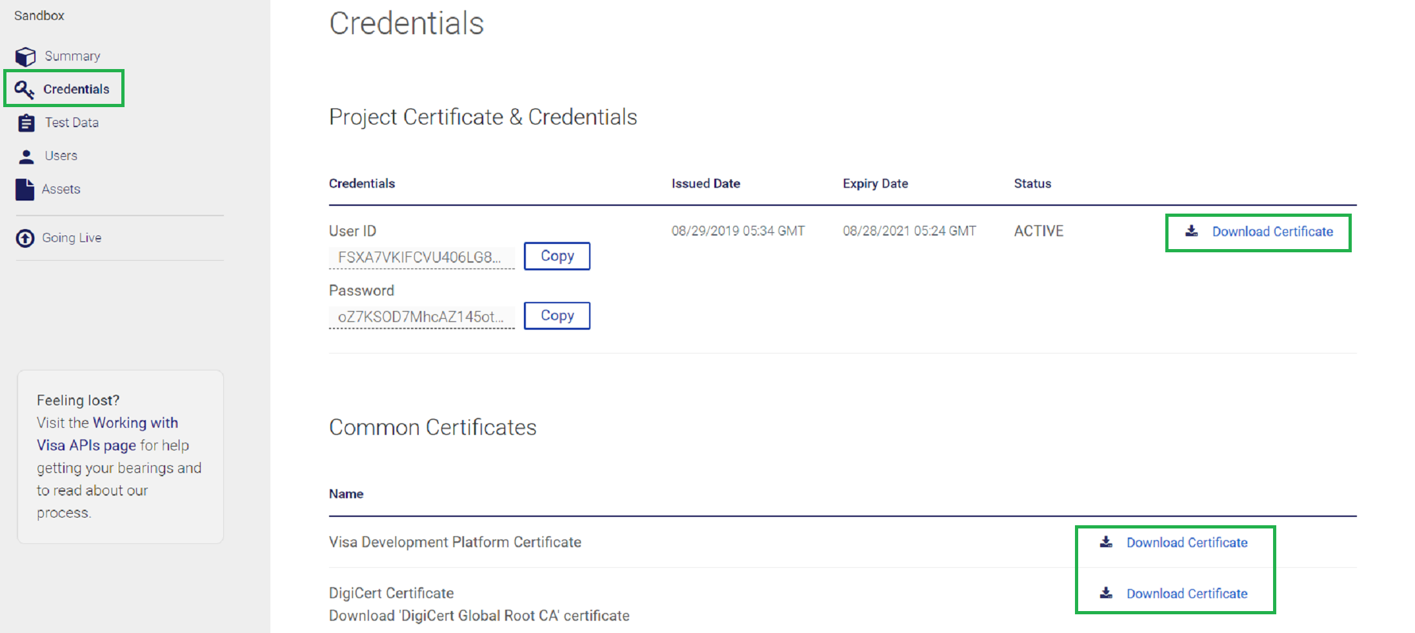Open the Going Live page
The height and width of the screenshot is (633, 1415).
click(72, 237)
